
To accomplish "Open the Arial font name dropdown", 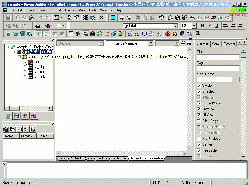I will [x=175, y=26].
